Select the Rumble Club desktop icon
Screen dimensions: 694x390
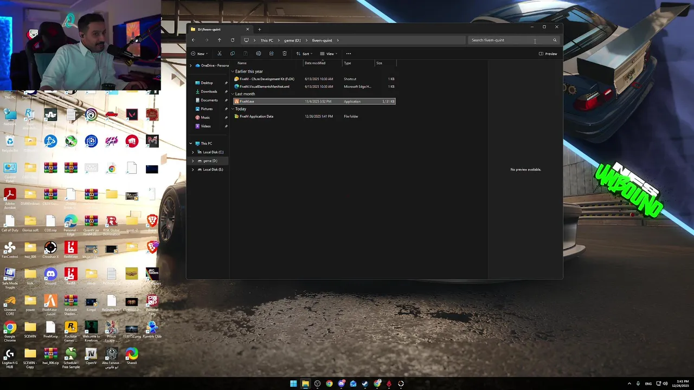(152, 330)
